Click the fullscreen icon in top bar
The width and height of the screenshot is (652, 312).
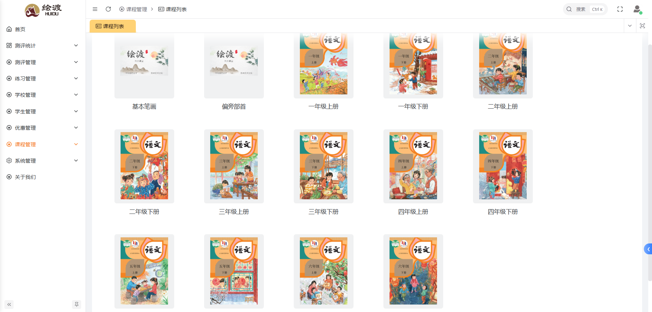pos(620,9)
